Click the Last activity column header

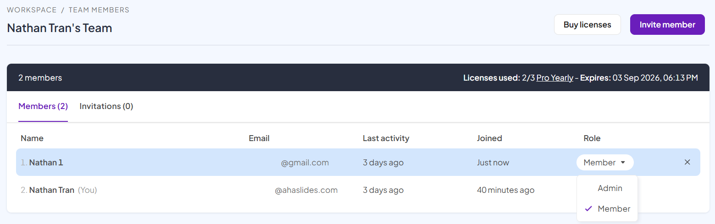[x=386, y=138]
